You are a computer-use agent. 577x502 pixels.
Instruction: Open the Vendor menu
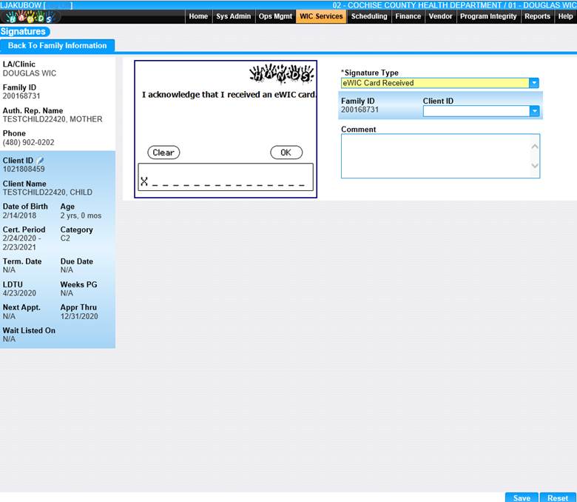440,16
